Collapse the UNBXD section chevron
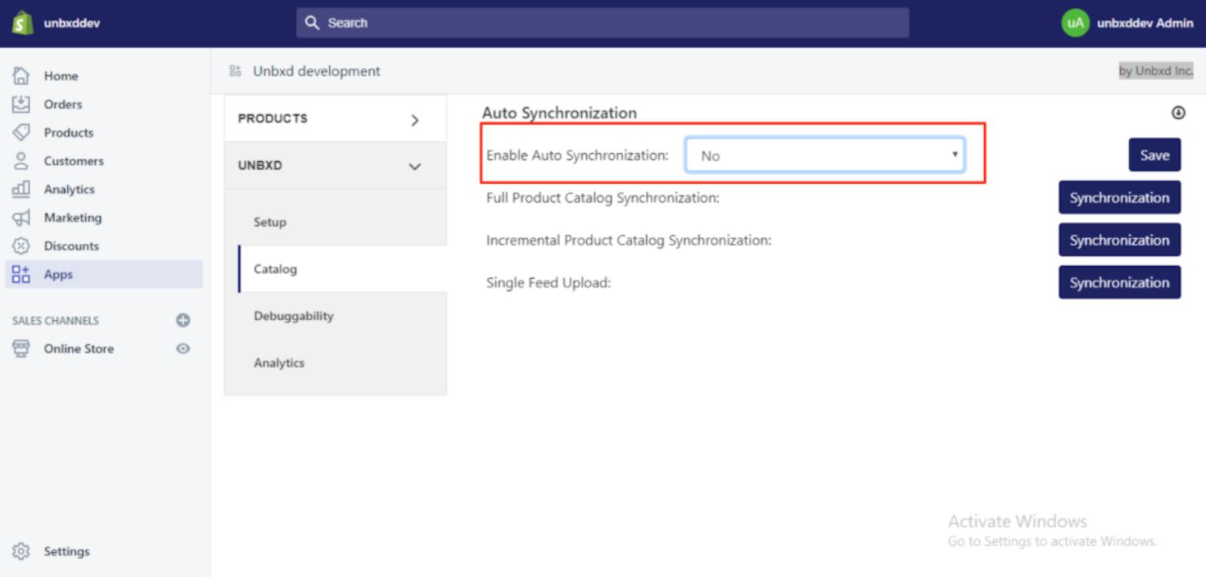 pyautogui.click(x=415, y=167)
